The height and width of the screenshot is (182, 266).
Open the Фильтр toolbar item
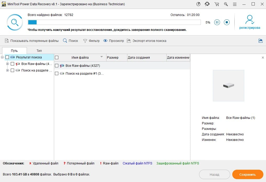[x=91, y=41]
